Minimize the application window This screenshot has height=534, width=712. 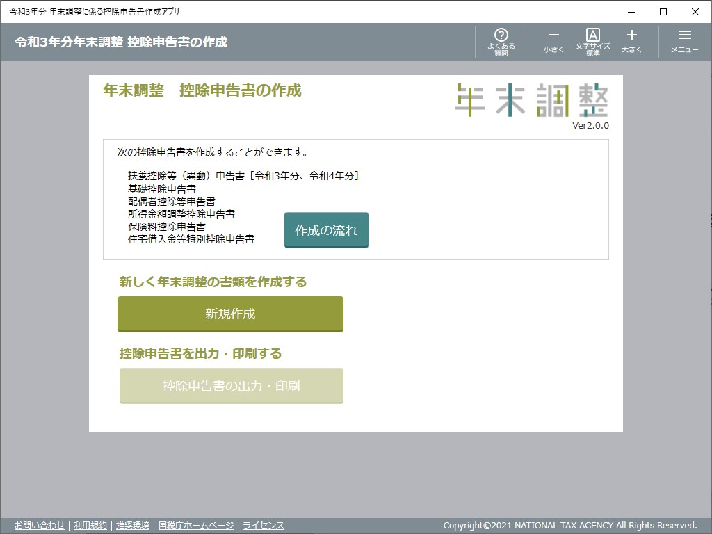[x=631, y=12]
